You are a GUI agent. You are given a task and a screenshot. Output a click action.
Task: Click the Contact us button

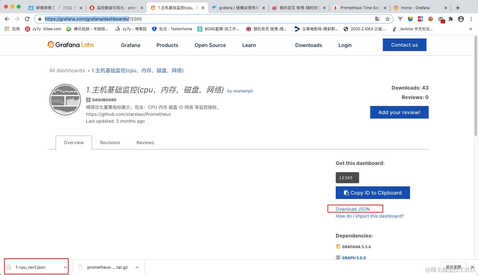click(x=404, y=45)
